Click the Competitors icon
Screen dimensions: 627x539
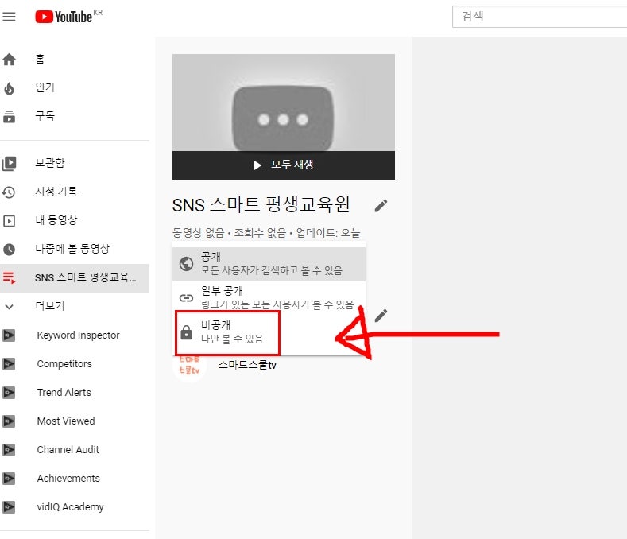pyautogui.click(x=9, y=364)
